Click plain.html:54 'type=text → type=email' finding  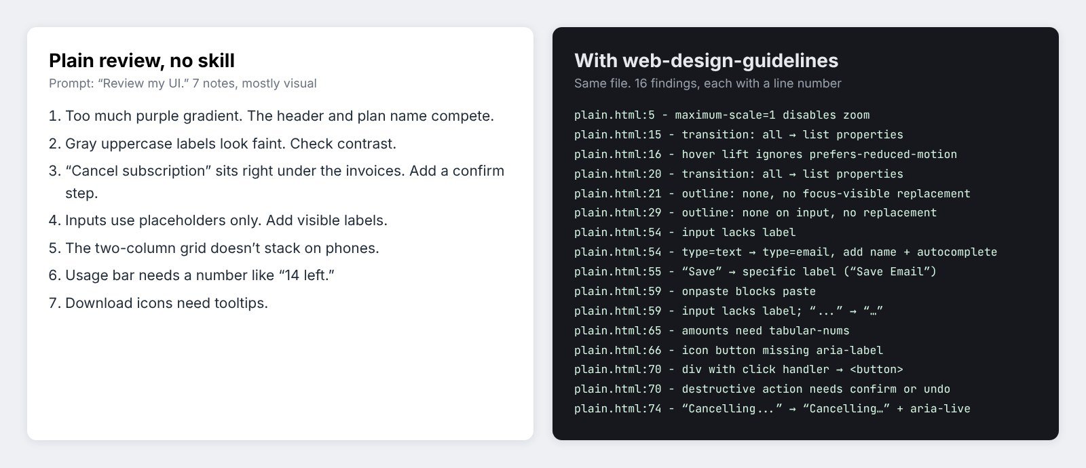click(x=785, y=252)
